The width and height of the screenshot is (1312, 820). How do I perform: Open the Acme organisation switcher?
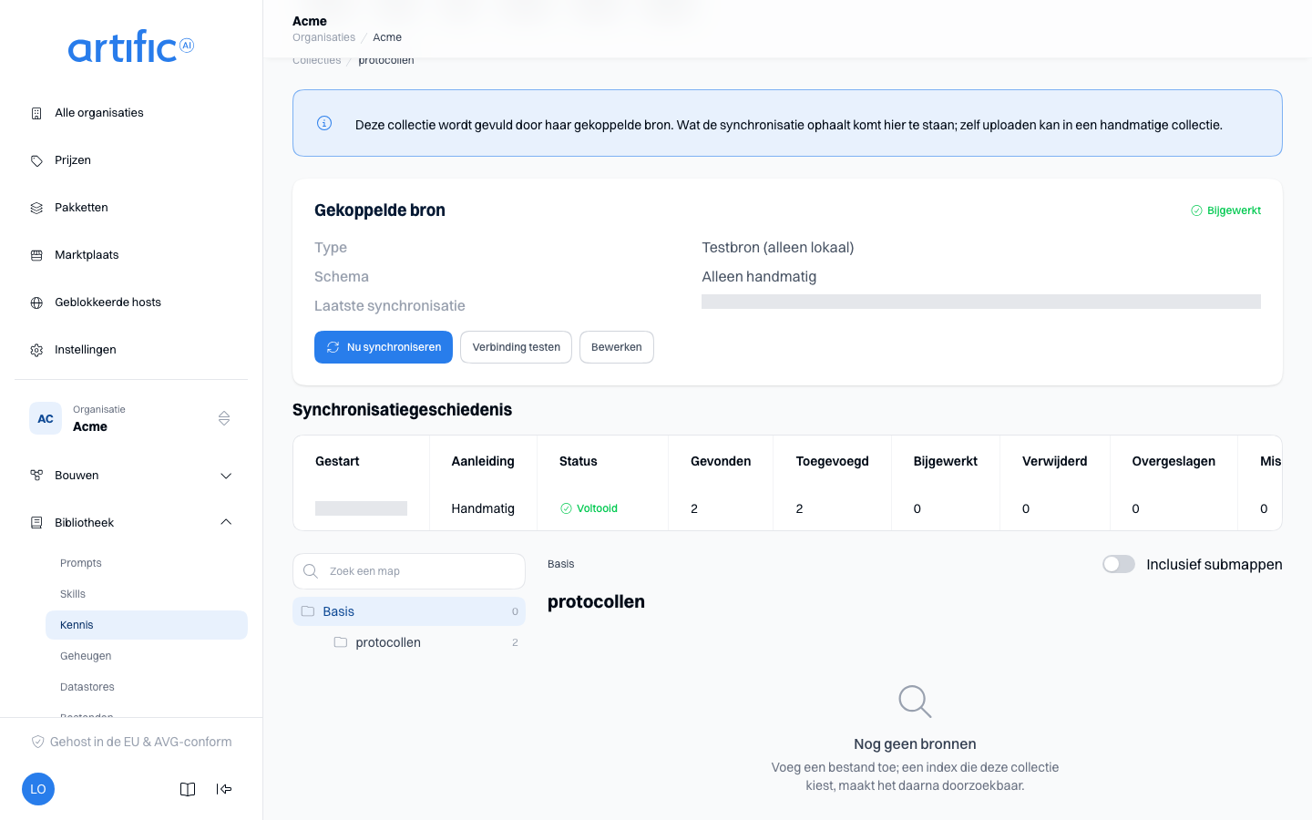pyautogui.click(x=131, y=418)
